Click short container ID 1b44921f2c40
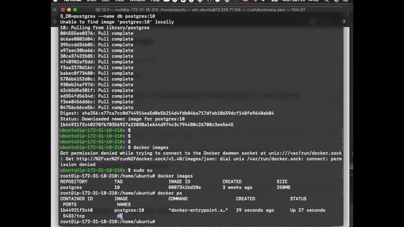This screenshot has height=227, width=404. click(76, 210)
